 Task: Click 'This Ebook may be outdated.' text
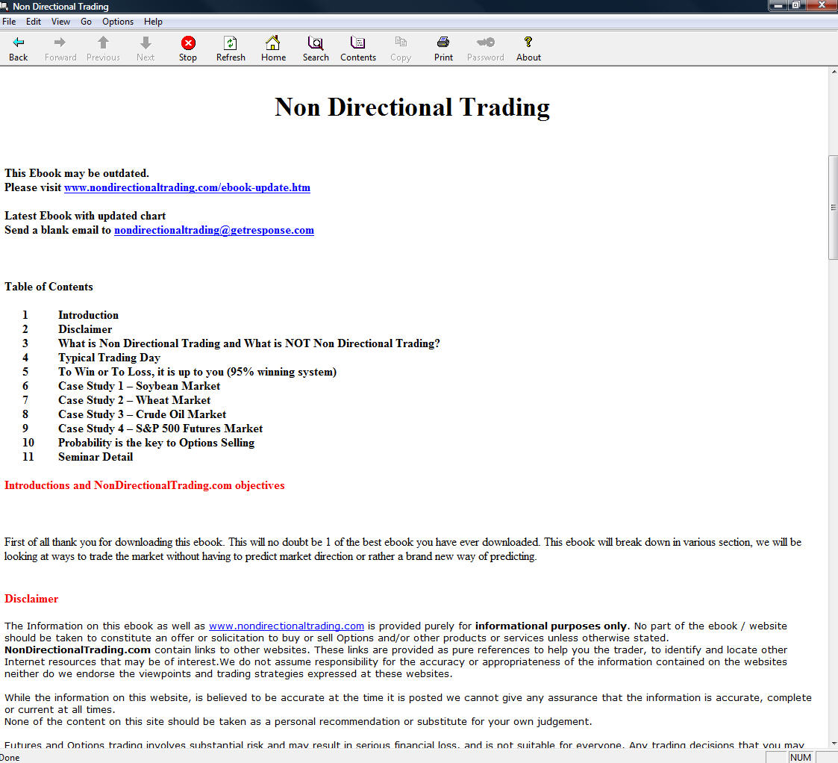[77, 173]
